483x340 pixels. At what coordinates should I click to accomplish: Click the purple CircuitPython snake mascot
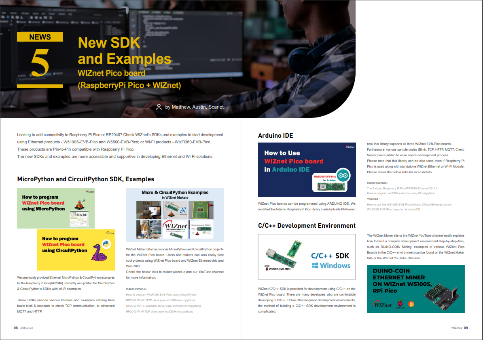99,253
